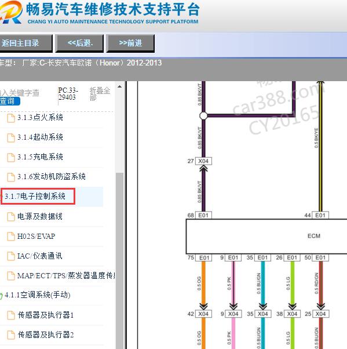
Task: Click the ECM module box in diagram
Action: 266,237
